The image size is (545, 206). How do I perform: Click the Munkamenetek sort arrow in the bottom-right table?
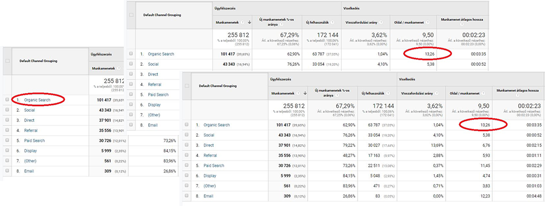click(x=305, y=93)
